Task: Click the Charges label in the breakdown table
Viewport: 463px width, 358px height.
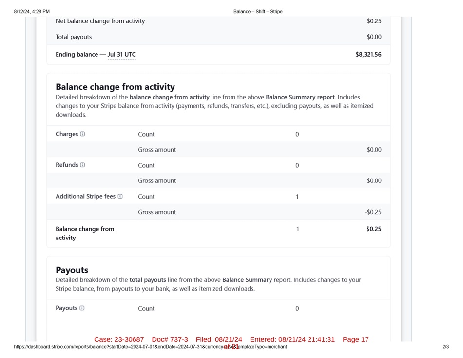Action: point(67,134)
